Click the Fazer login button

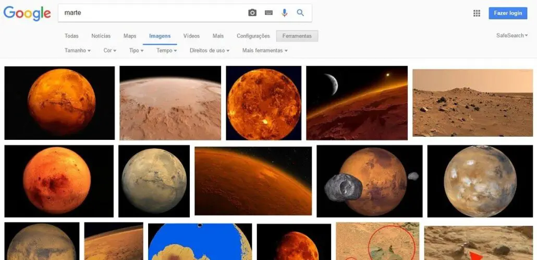click(508, 13)
